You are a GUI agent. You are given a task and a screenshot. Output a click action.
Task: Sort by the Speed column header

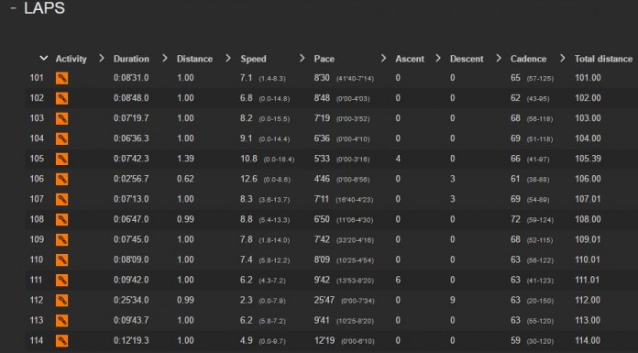(253, 59)
